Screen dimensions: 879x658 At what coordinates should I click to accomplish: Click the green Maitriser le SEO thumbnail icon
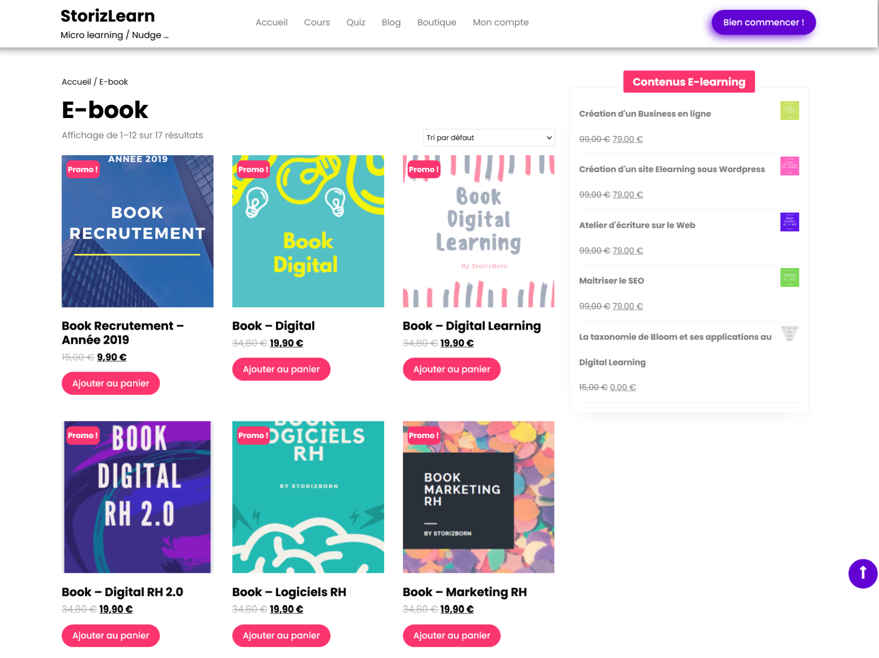[x=789, y=277]
